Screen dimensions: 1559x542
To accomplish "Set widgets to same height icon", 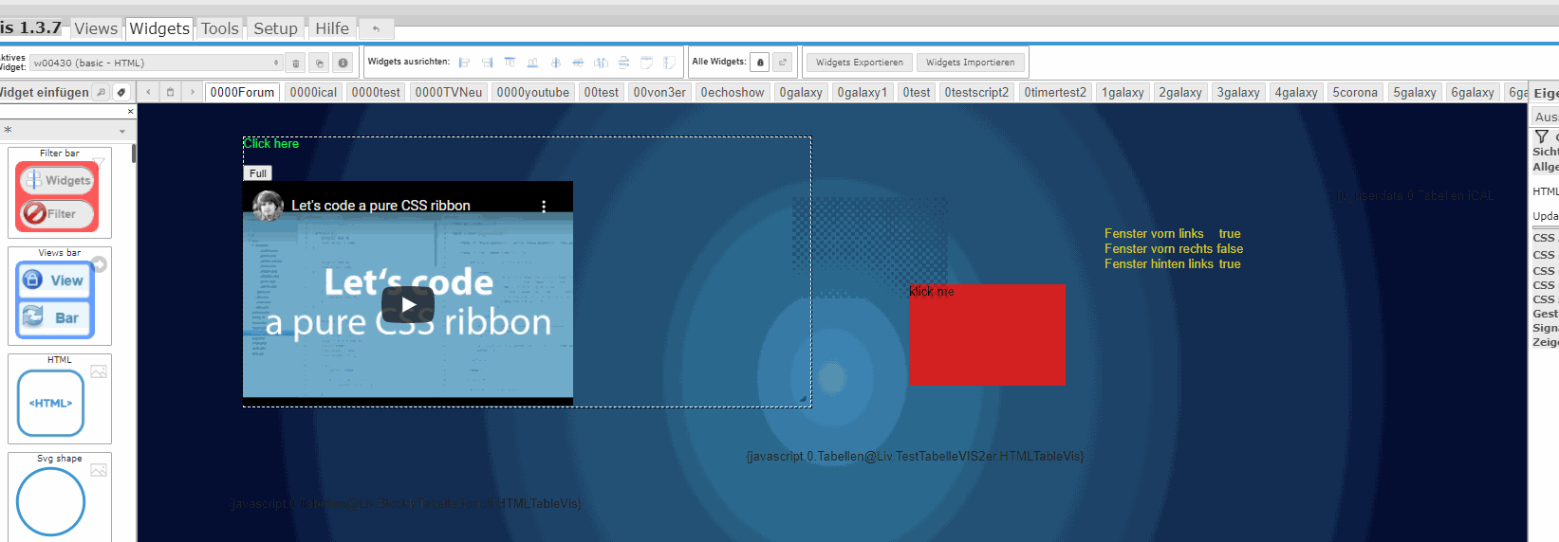I will (x=670, y=63).
